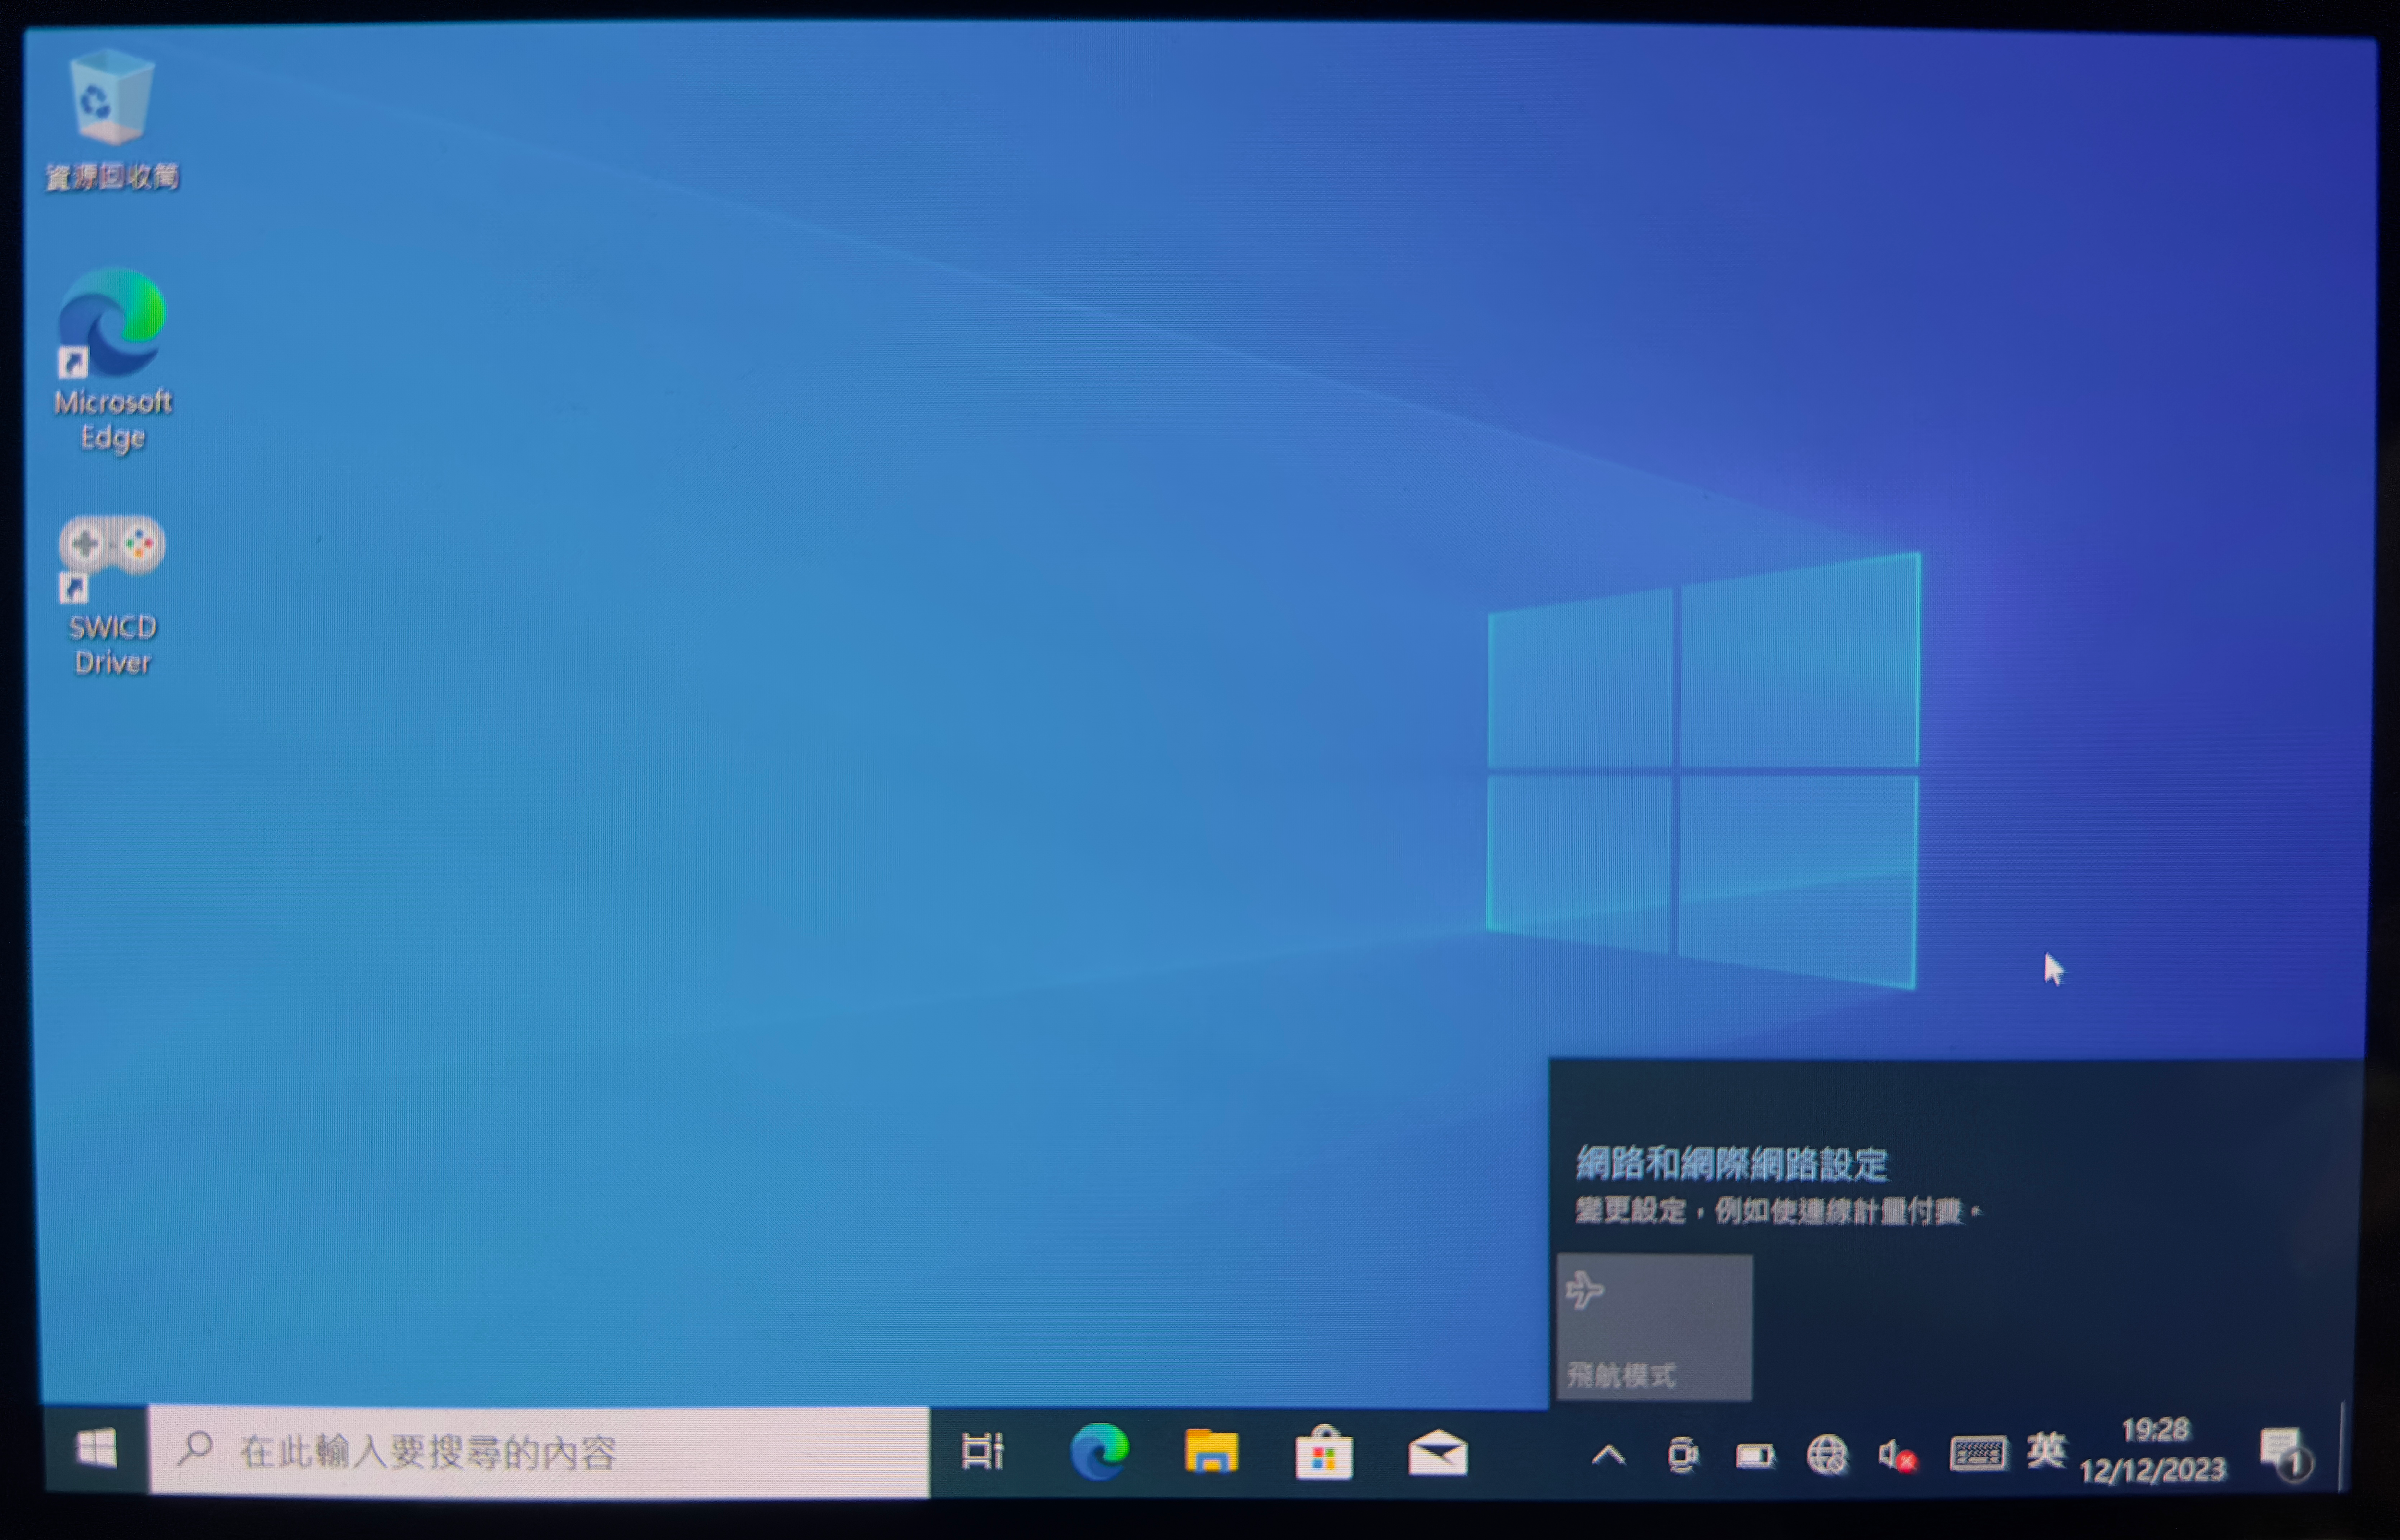Click the Meet Now tray icon
2400x1540 pixels.
coord(1683,1455)
